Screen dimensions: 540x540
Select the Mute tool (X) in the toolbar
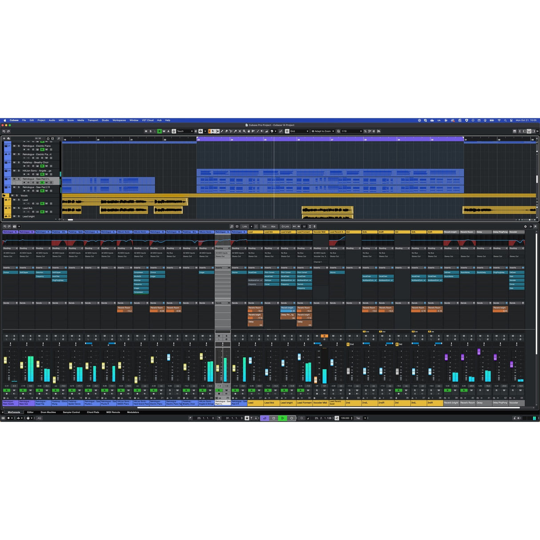click(240, 131)
